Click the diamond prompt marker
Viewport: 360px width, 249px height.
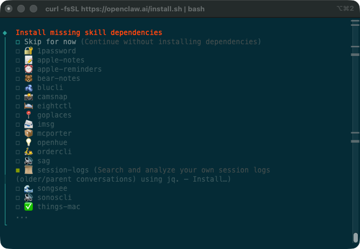5,33
